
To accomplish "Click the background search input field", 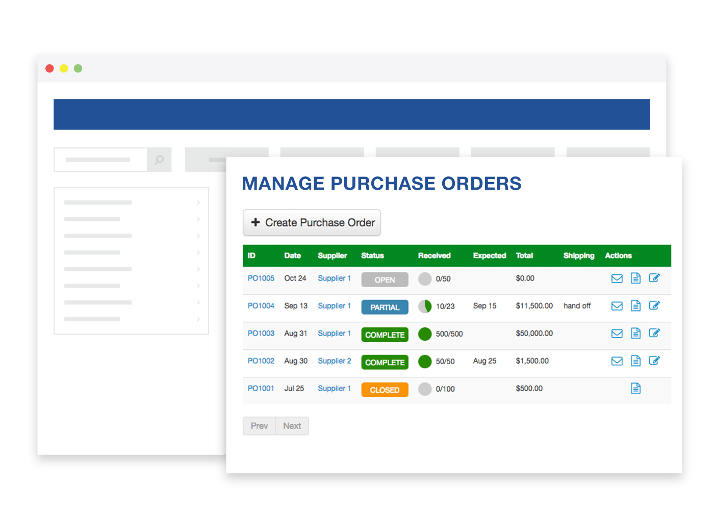I will coord(100,160).
